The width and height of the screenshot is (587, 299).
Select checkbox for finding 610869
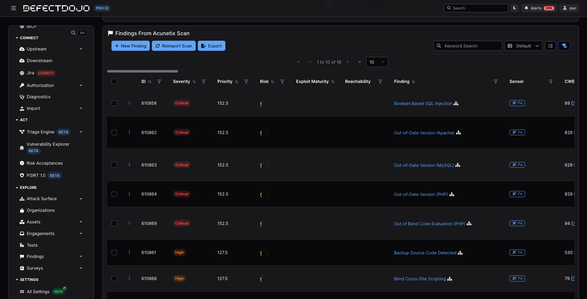[x=114, y=223]
